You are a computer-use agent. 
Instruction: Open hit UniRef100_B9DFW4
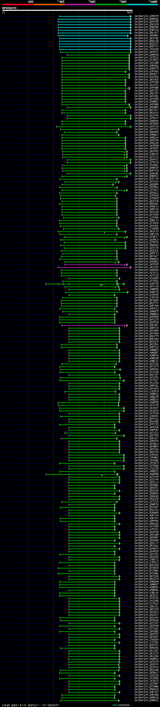pyautogui.click(x=146, y=27)
